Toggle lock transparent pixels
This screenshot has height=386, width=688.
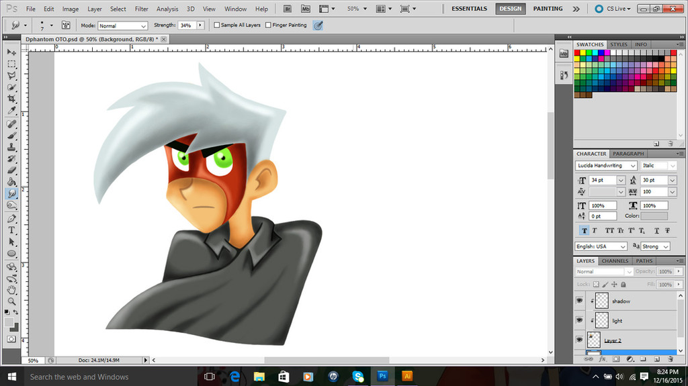(x=596, y=284)
